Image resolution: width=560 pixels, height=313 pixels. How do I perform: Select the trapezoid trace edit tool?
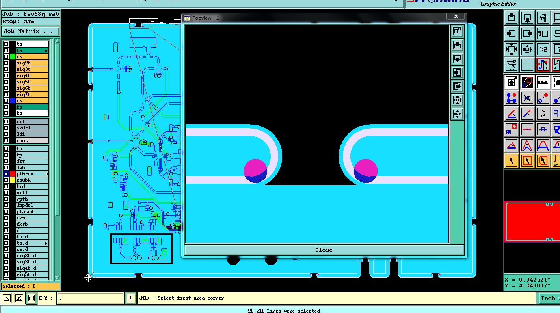point(543,145)
